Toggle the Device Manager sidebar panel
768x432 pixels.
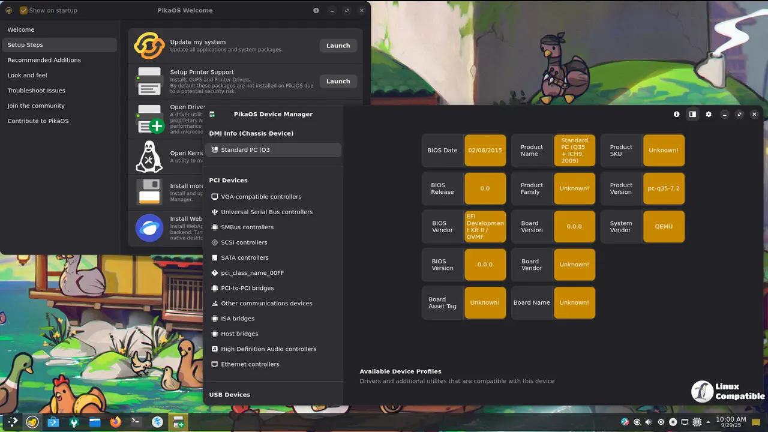pos(692,114)
